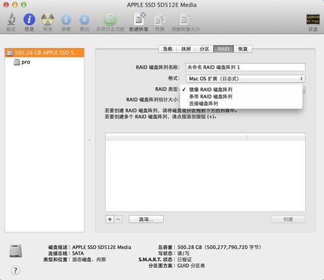Choose Concatenated disk set (连接磁盘阵列)

[x=241, y=103]
